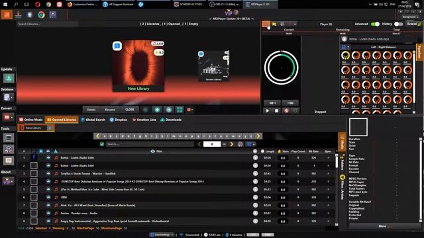Tick the checkbox for TroyBoi song row 3

[x=34, y=173]
